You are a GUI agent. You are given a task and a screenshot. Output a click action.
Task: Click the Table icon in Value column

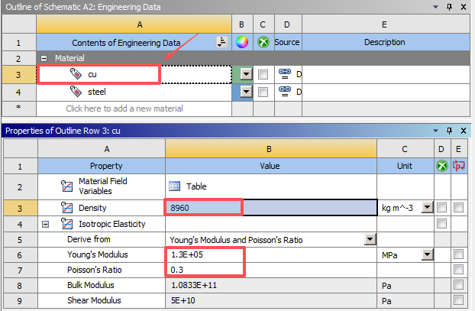pos(174,186)
